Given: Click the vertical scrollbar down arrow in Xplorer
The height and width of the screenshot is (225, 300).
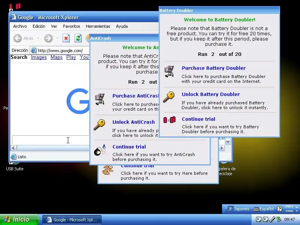Looking at the screenshot, I should tap(228, 142).
